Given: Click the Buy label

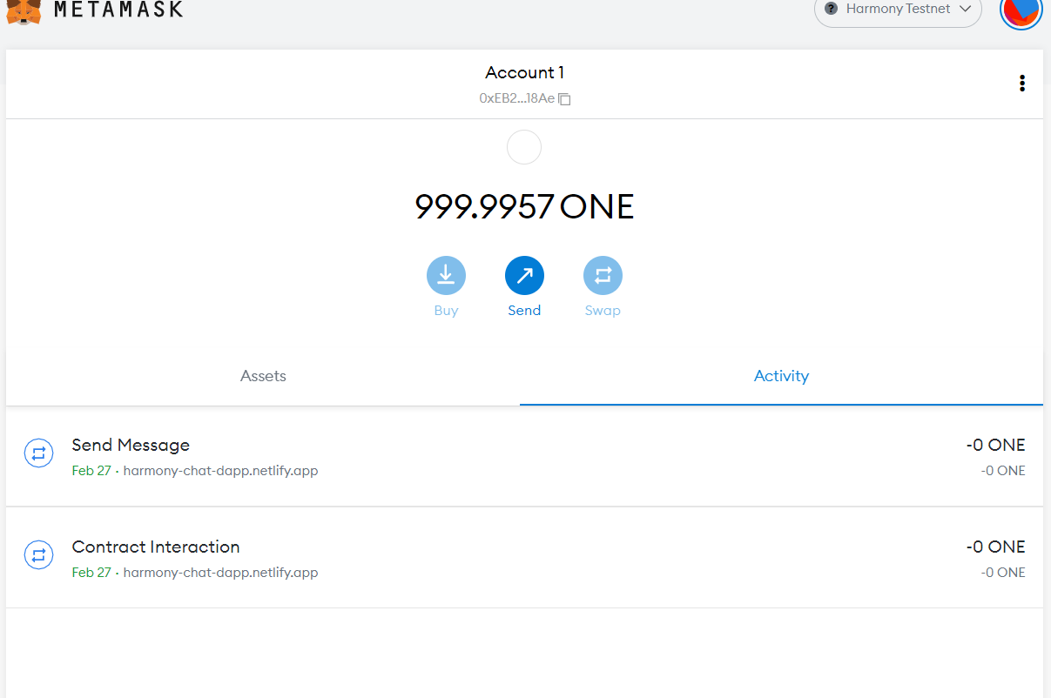Looking at the screenshot, I should pyautogui.click(x=446, y=311).
